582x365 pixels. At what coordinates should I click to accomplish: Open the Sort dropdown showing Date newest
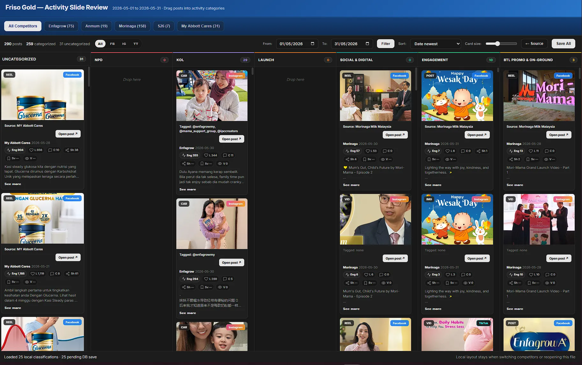click(436, 44)
